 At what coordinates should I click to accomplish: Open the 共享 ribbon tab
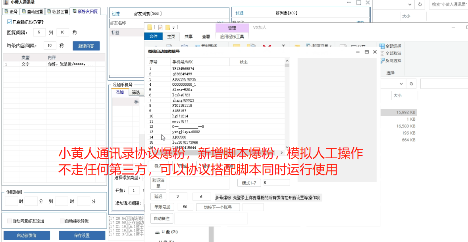click(x=189, y=36)
